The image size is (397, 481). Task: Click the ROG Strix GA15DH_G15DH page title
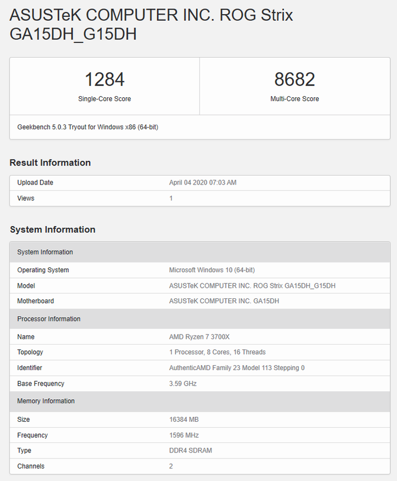coord(151,25)
